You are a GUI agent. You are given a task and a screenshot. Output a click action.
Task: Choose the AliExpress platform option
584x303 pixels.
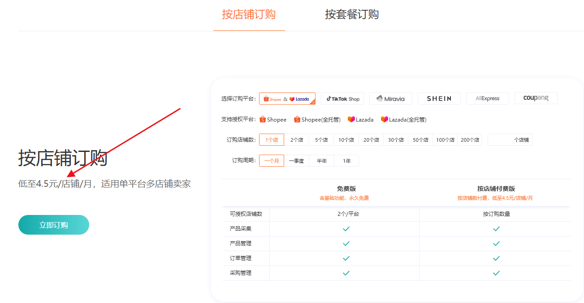(x=487, y=98)
